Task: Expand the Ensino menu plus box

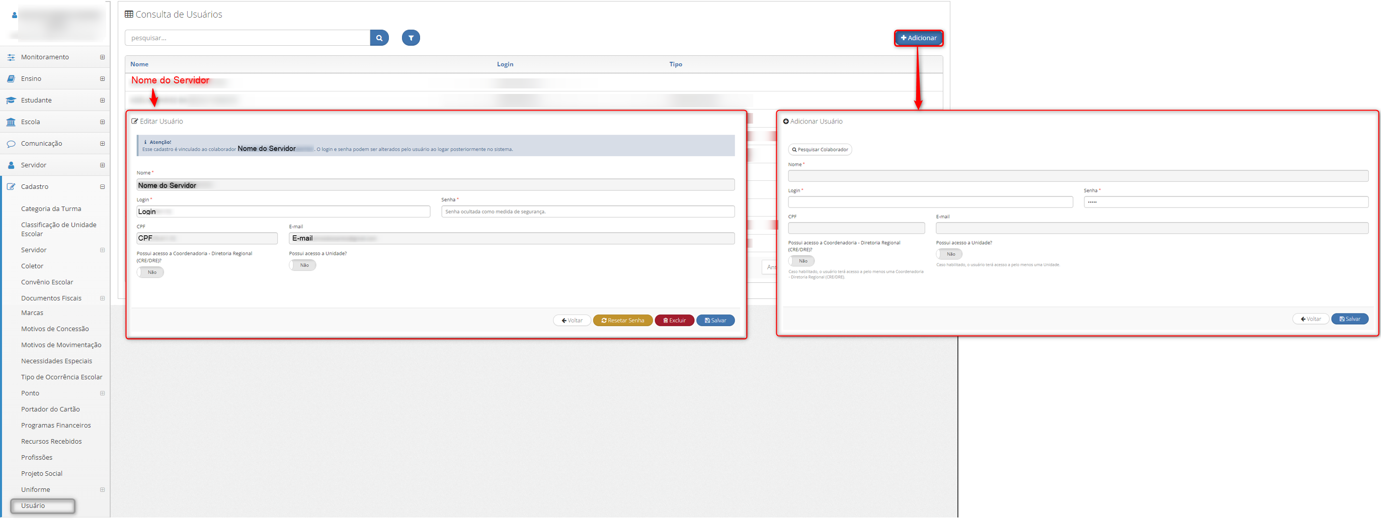Action: coord(103,79)
